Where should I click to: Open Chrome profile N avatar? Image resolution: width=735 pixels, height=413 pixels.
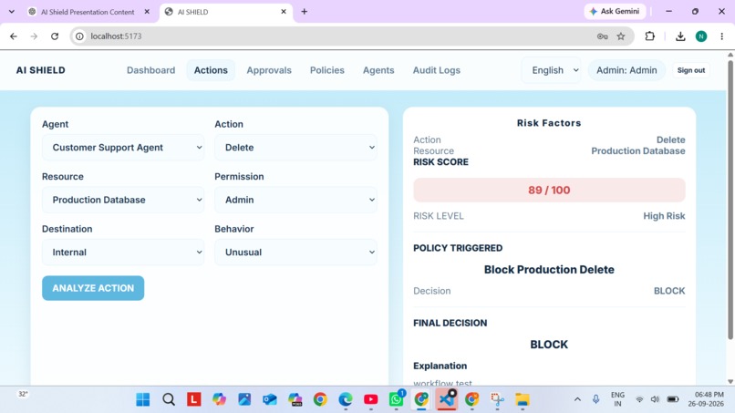(701, 36)
